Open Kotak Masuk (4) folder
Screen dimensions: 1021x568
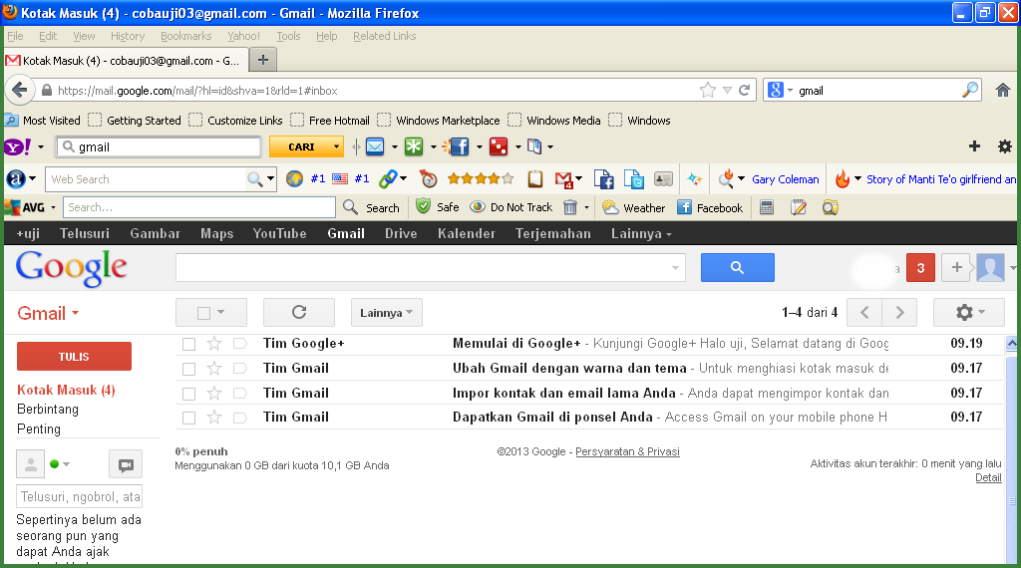point(66,390)
